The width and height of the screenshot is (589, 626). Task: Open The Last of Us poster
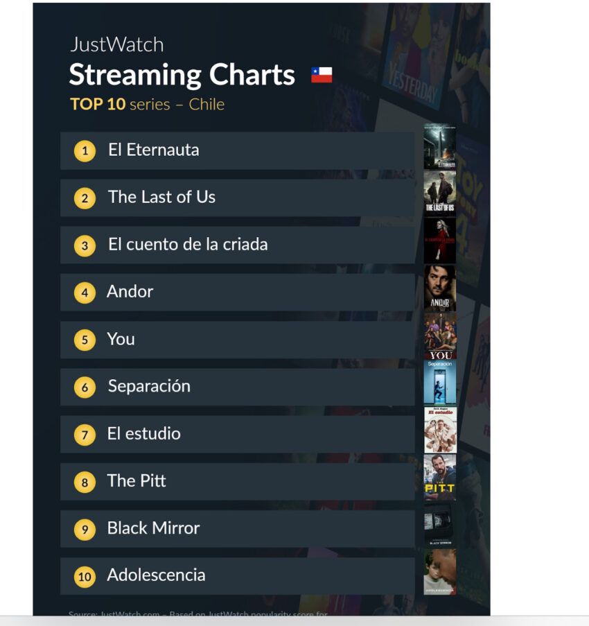coord(440,193)
